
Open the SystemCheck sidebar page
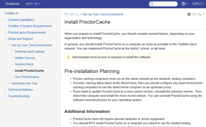24,64
